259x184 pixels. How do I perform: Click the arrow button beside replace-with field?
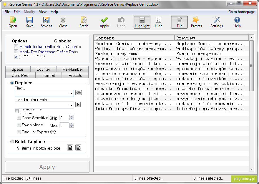[x=78, y=105]
